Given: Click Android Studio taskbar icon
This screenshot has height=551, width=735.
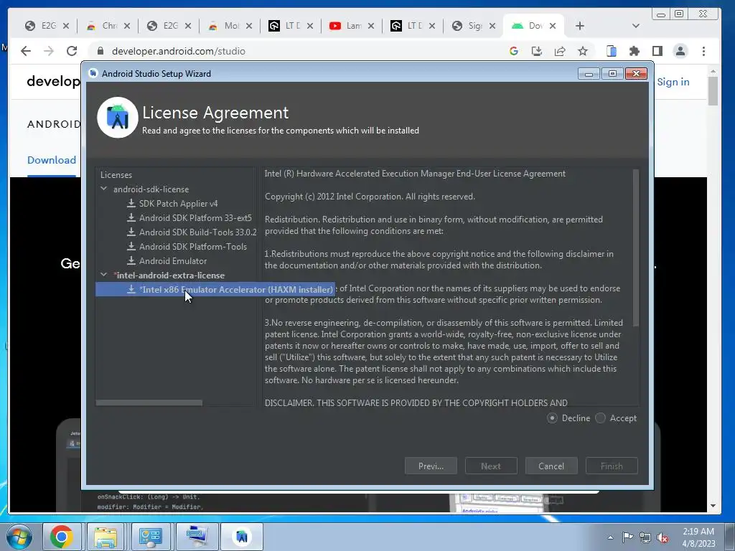Looking at the screenshot, I should 241,537.
